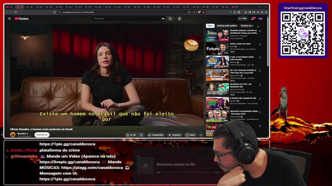332x186 pixels.
Task: Select the Notícias sobre política chip
Action: pyautogui.click(x=227, y=26)
